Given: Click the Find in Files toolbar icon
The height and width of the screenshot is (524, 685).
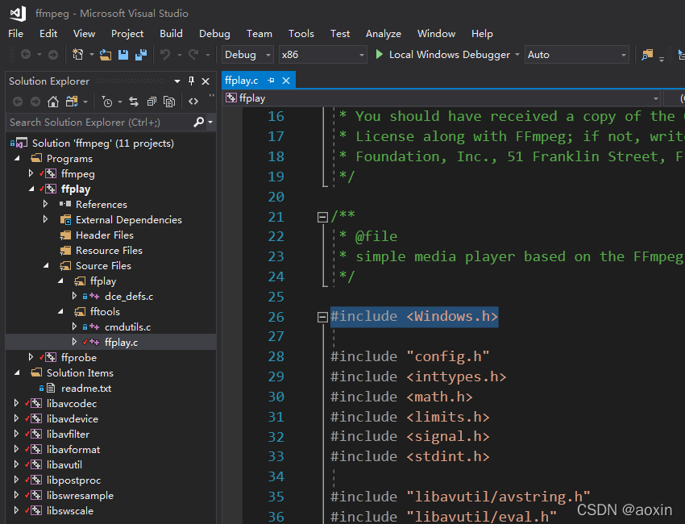Looking at the screenshot, I should pos(647,55).
